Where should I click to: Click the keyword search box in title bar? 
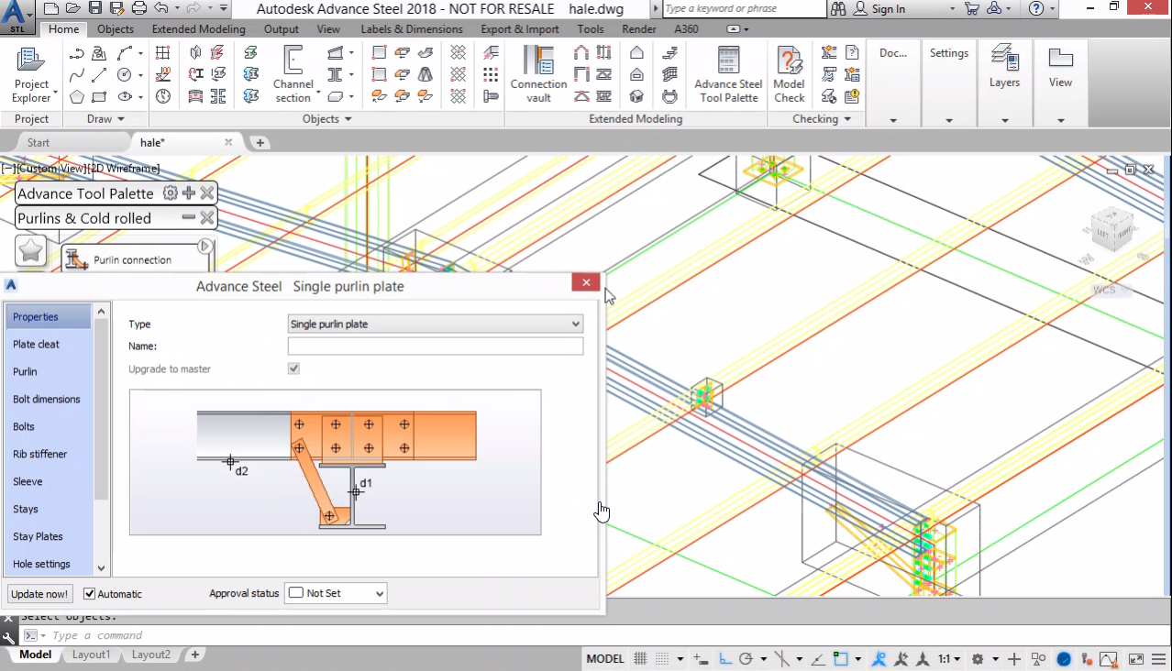coord(744,8)
